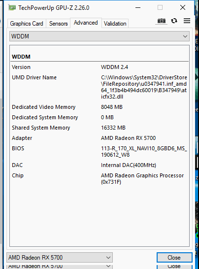This screenshot has height=269, width=199.
Task: Click the GPU-Z app icon in title bar
Action: tap(12, 8)
